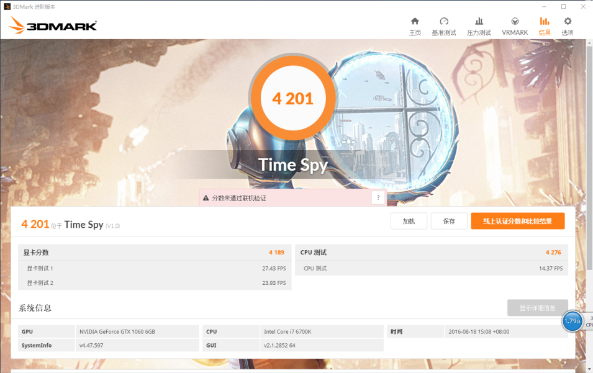The image size is (593, 373).
Task: Click the Intel Core i7 6700K cell
Action: pos(322,331)
